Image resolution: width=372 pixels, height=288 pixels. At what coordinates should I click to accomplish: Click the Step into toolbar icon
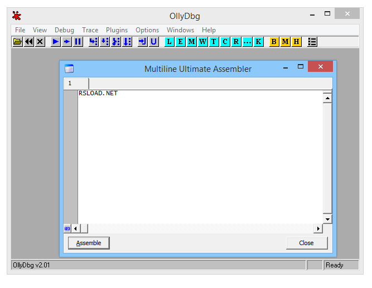94,42
